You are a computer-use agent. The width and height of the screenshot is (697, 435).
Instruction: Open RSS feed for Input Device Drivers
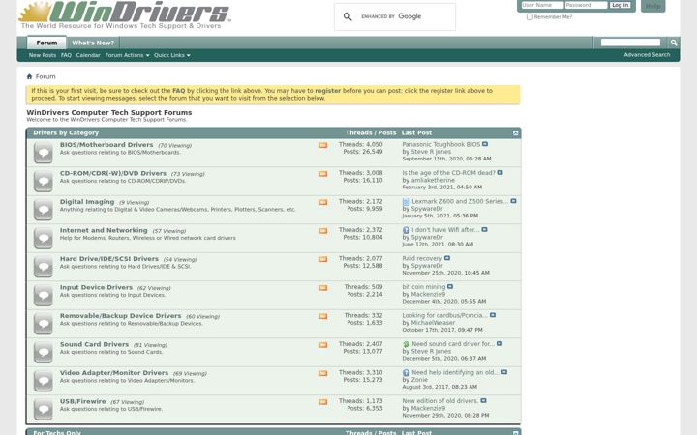point(323,288)
